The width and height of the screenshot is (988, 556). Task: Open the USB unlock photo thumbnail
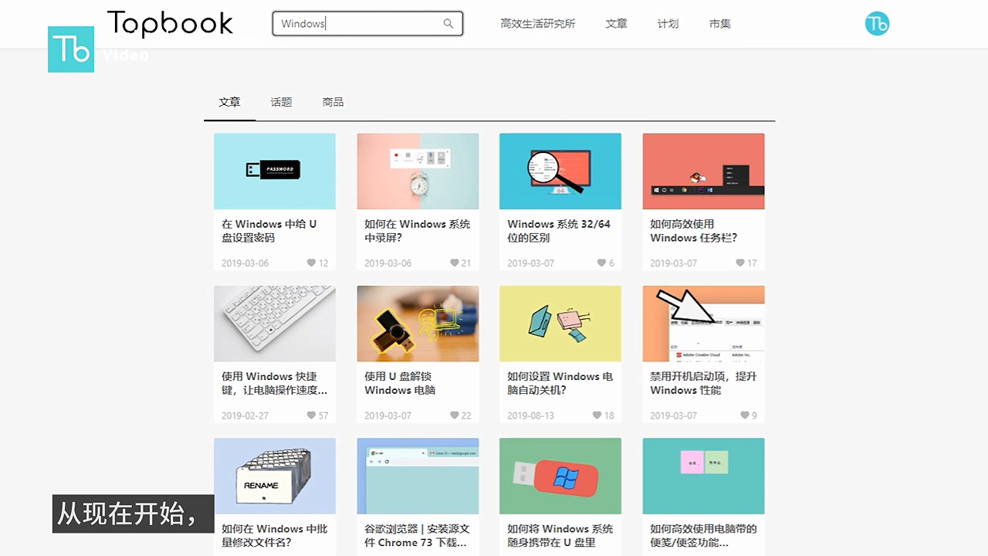(418, 324)
